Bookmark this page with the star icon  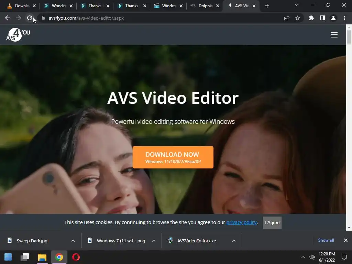click(x=298, y=18)
